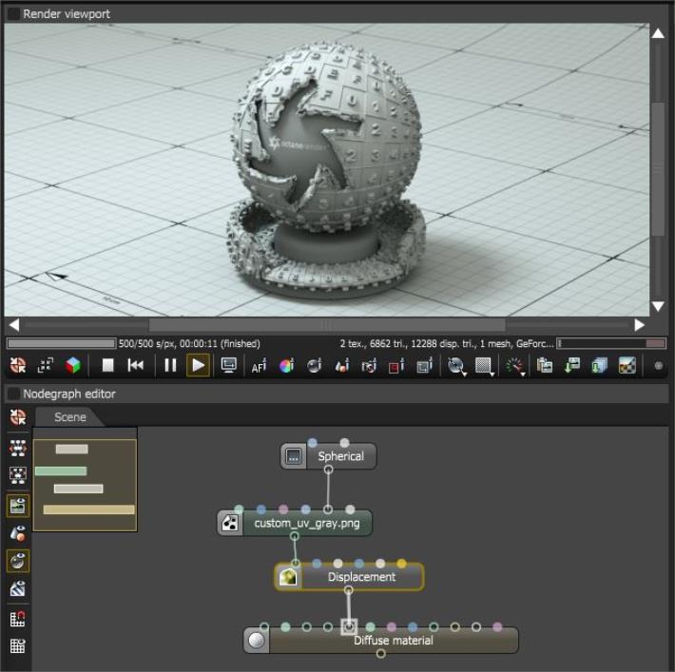
Task: Click the render progress bar
Action: click(61, 343)
